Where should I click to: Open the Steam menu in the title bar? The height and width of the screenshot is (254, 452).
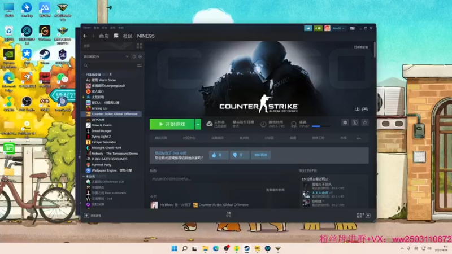tap(87, 28)
